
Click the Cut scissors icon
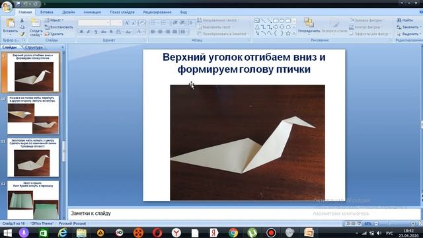(x=22, y=20)
